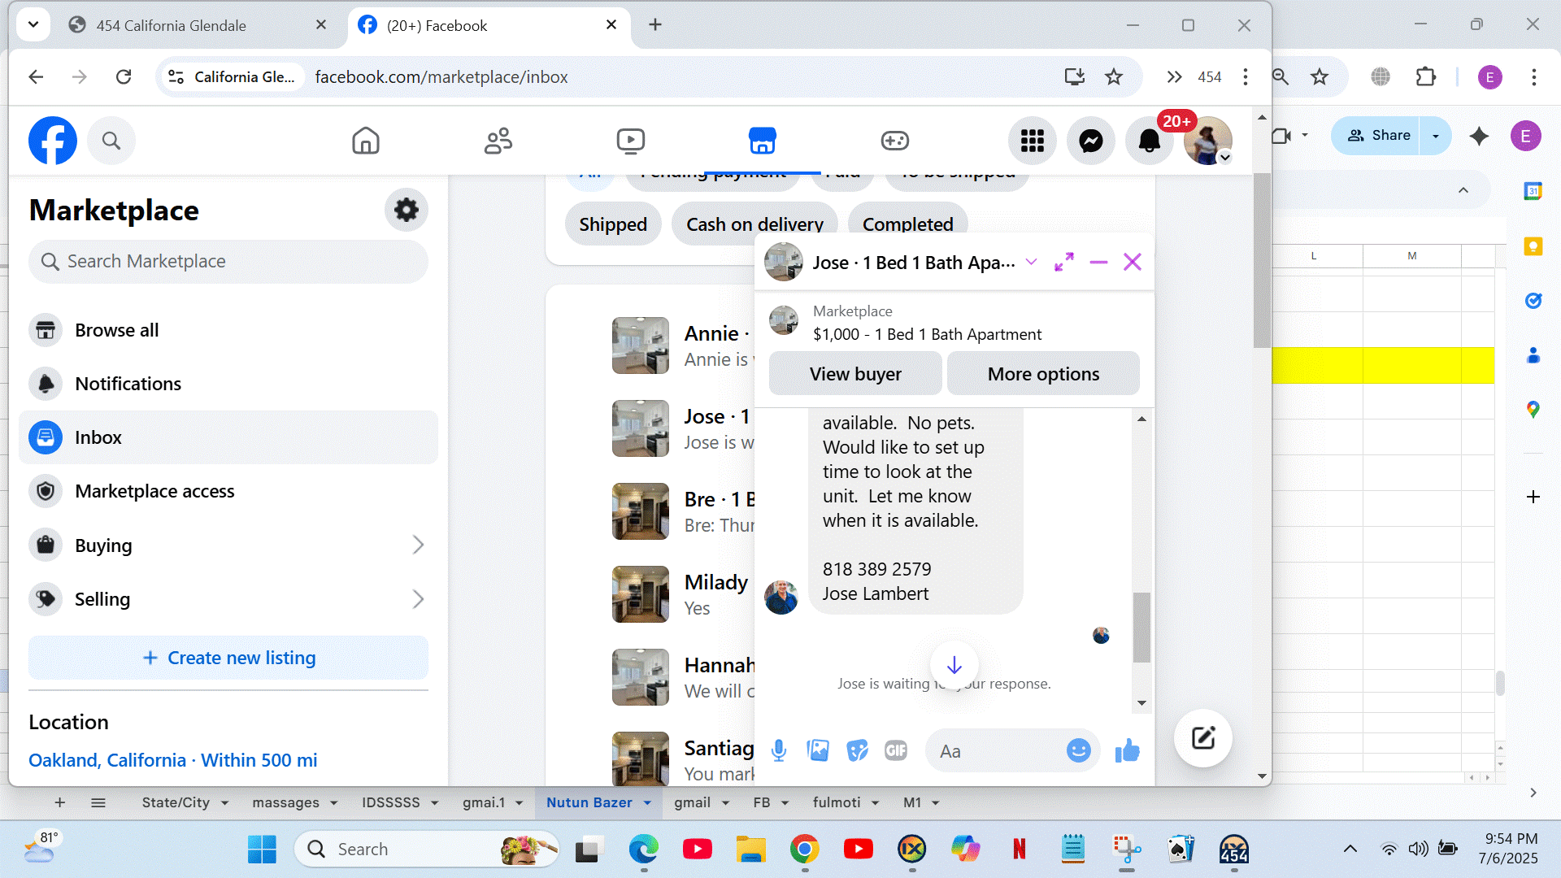Screen dimensions: 1561x878
Task: Switch to the Nutun Bazer sheet tab
Action: (589, 802)
